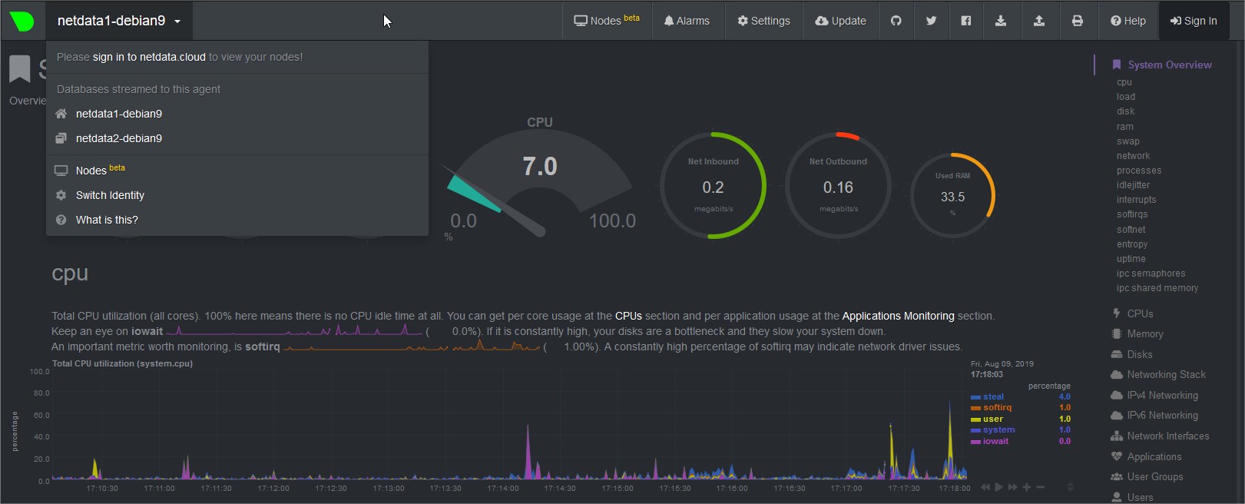Jump to idlejitter in the sidebar
This screenshot has width=1245, height=504.
point(1133,185)
